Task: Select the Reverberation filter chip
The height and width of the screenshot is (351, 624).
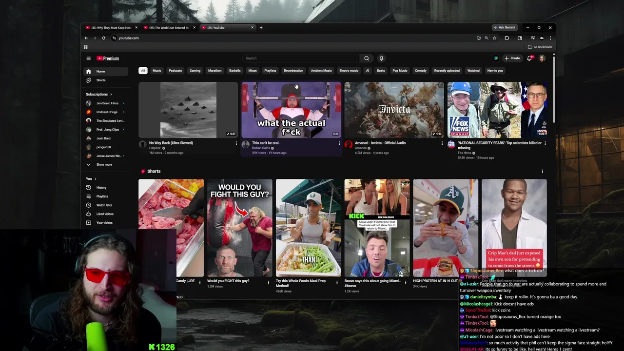Action: 293,71
